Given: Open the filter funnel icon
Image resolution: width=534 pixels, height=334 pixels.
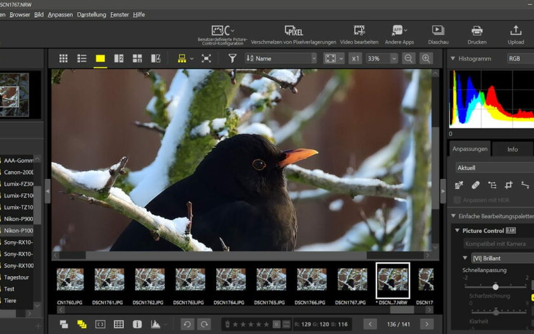Looking at the screenshot, I should point(232,59).
